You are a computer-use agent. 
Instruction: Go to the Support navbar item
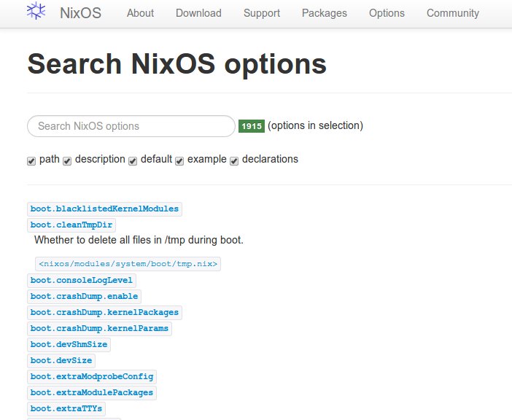[261, 13]
